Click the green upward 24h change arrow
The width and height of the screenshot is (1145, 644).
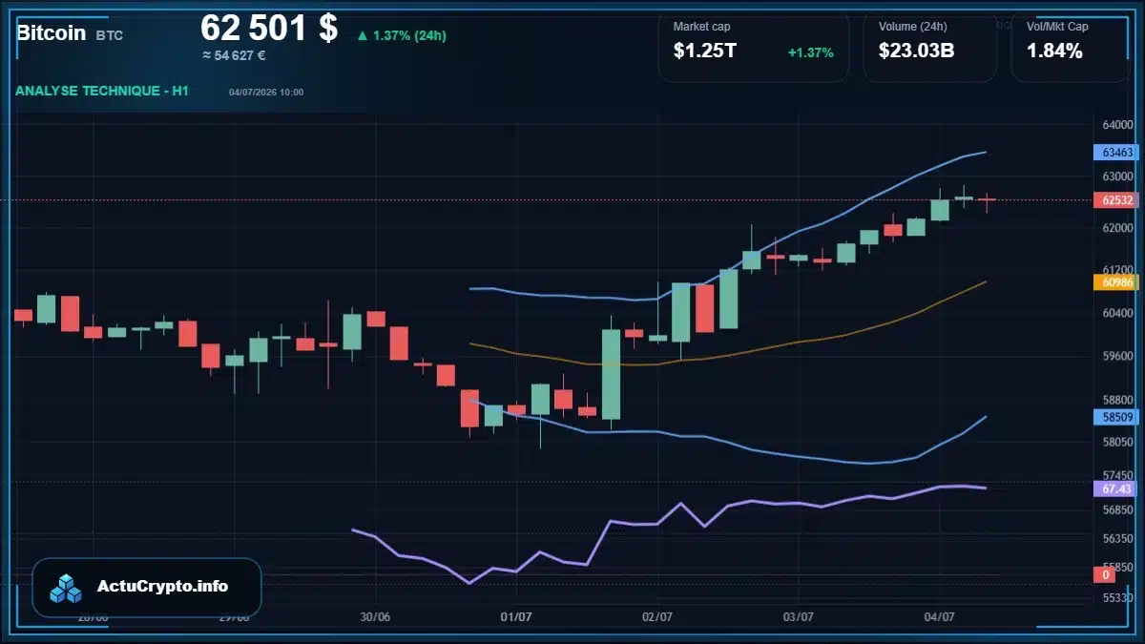(x=362, y=35)
